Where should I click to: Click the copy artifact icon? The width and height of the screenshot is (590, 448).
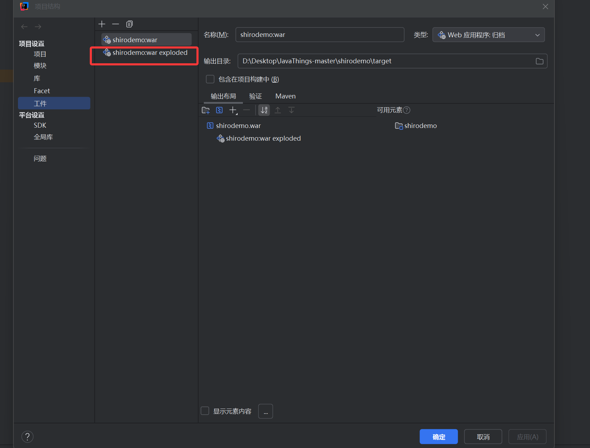130,24
